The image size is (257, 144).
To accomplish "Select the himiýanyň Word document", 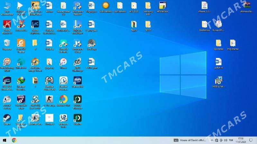I will pos(63,26).
